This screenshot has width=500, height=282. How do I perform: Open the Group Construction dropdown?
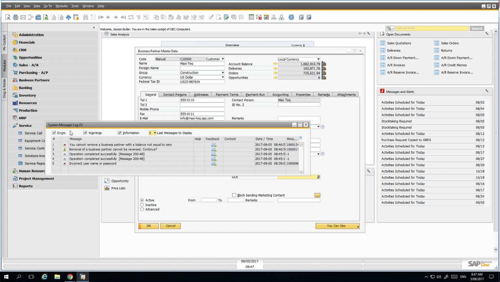pos(223,73)
